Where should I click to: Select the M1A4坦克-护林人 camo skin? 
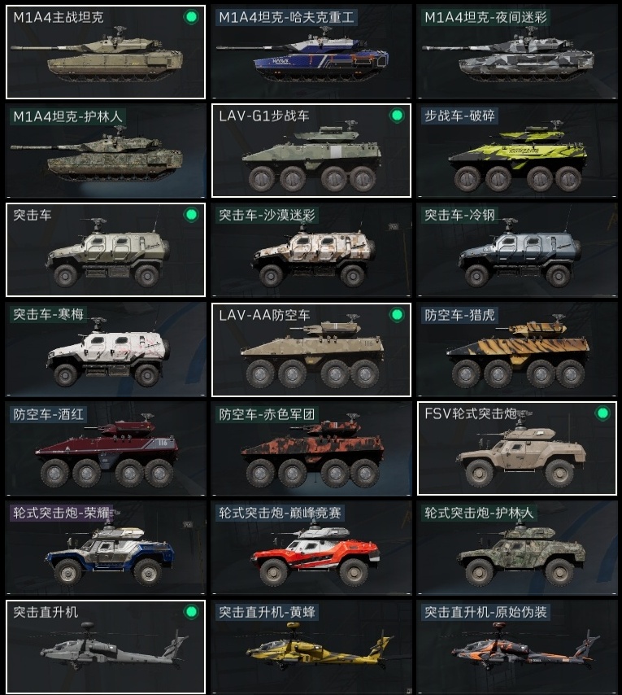coord(106,151)
